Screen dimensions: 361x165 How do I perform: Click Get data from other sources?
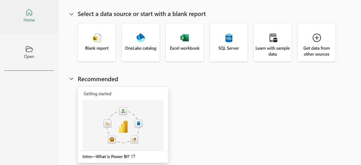pos(317,43)
